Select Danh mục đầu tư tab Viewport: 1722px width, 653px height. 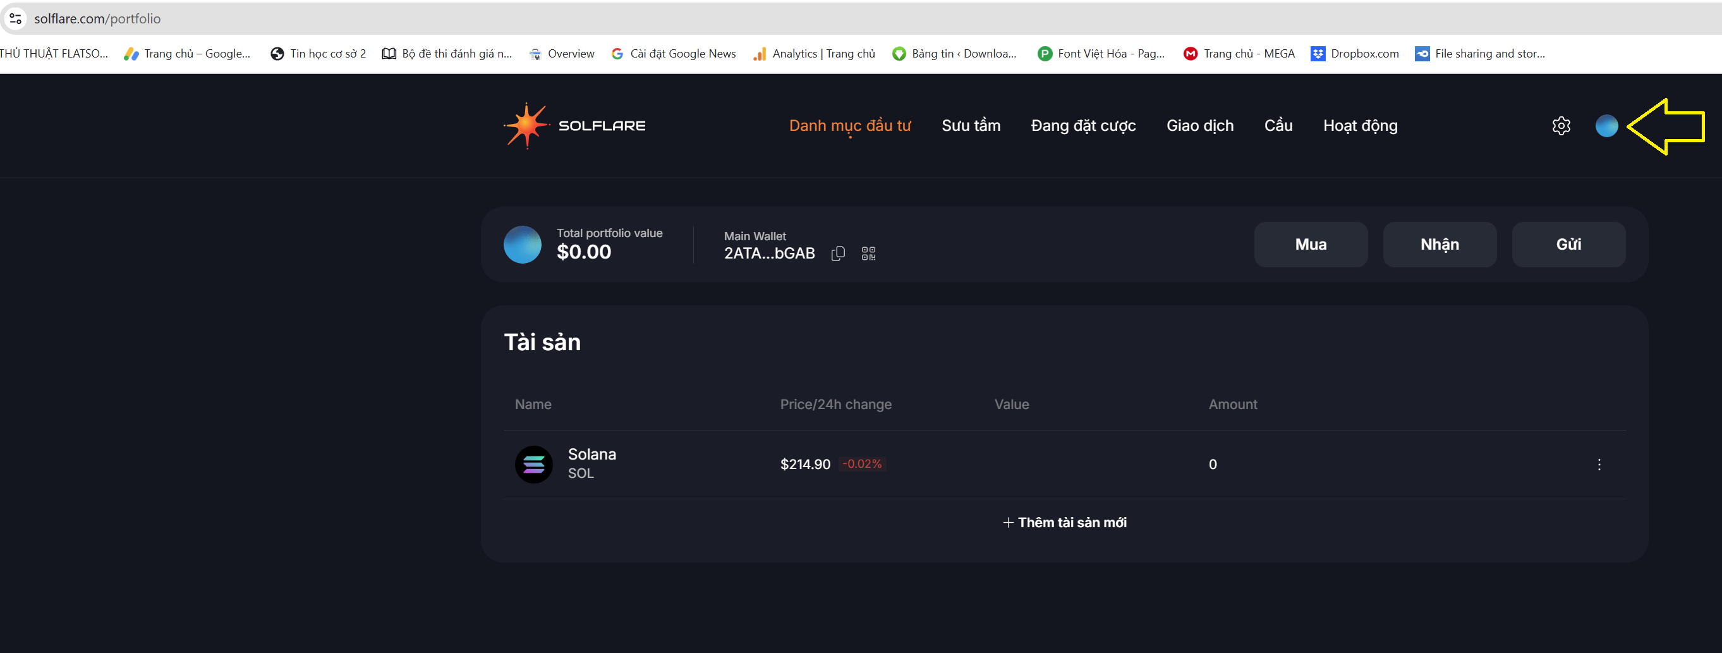pos(850,126)
